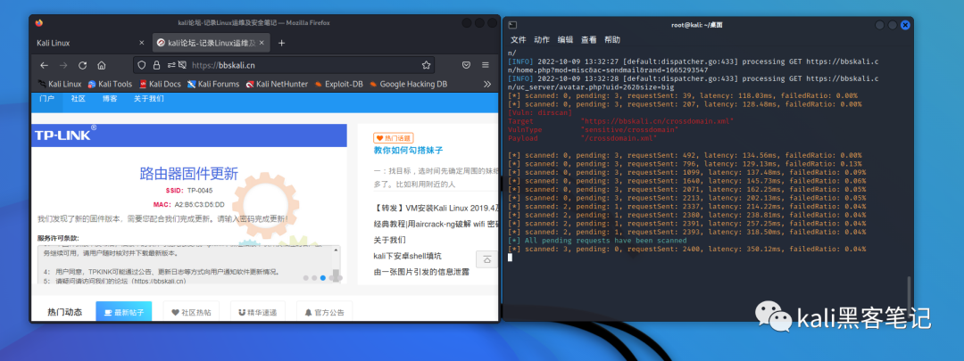Open the terminal 文件 menu
964x361 pixels.
(x=519, y=40)
